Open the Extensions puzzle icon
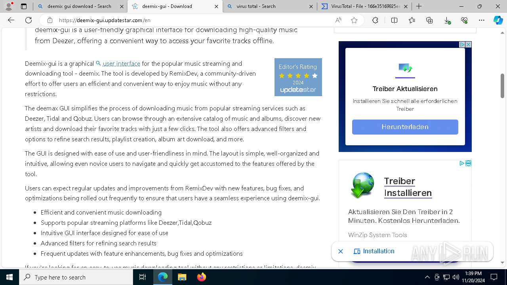Viewport: 507px width, 285px height. coord(375,20)
